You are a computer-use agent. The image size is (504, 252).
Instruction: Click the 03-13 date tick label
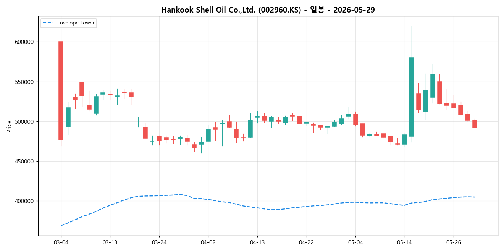110,242
